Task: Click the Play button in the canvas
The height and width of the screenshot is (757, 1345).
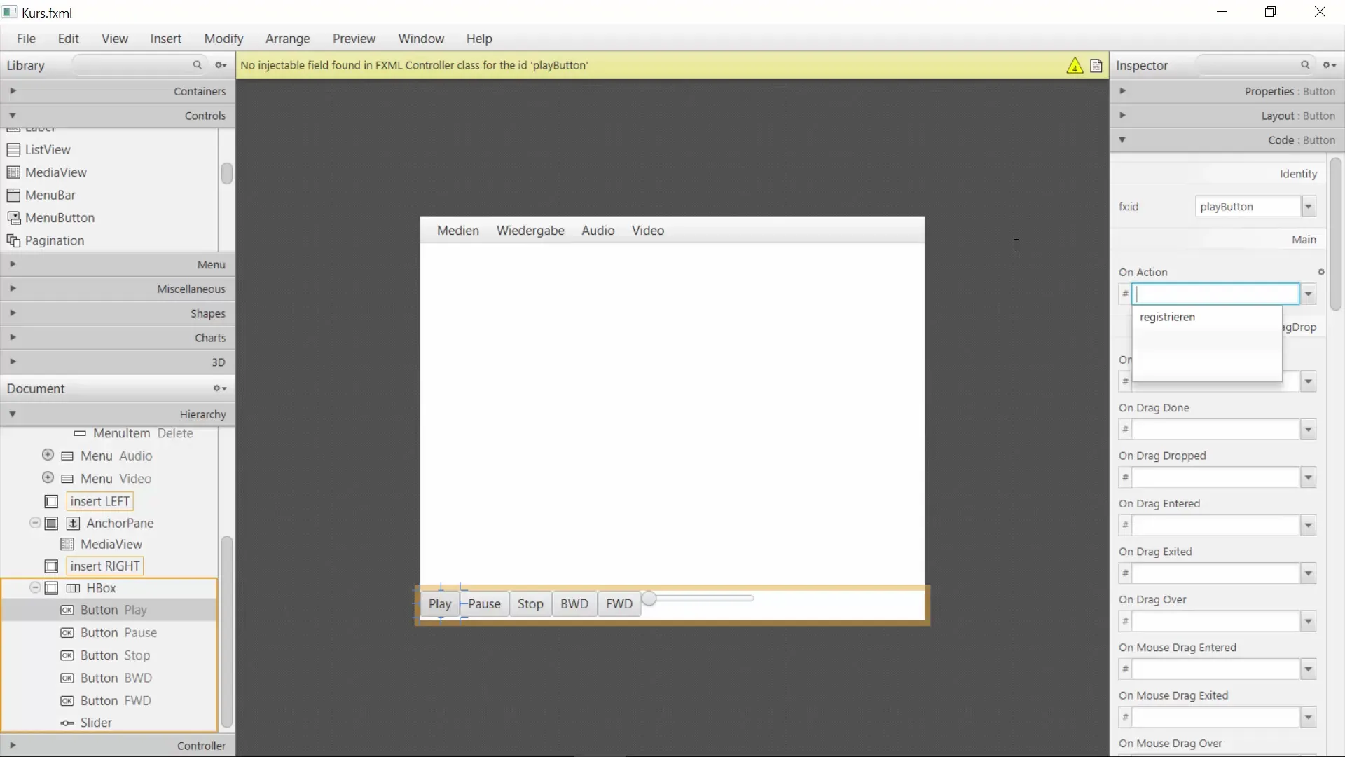Action: click(440, 604)
